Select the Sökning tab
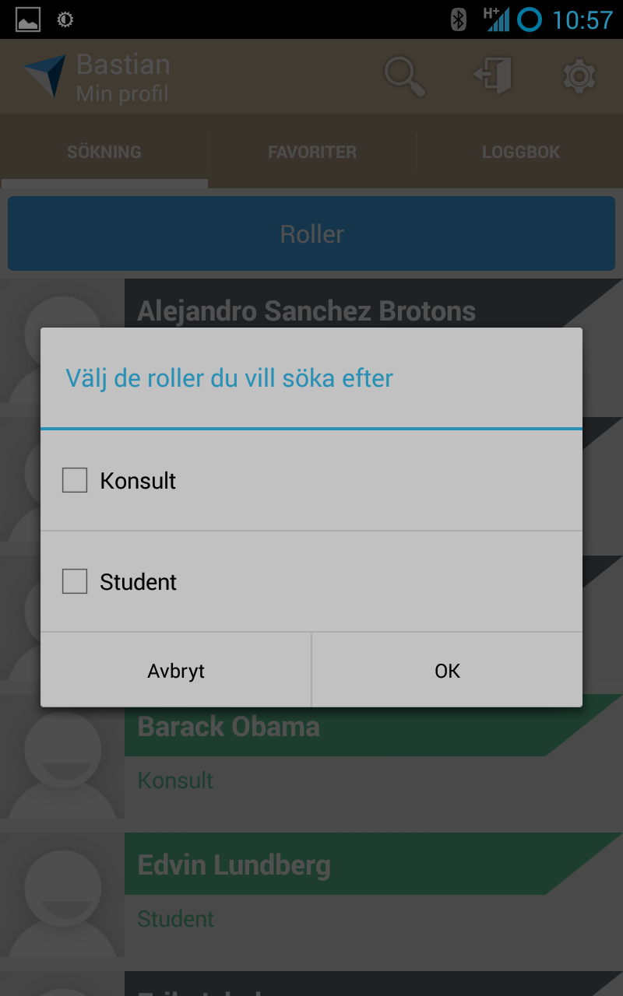The width and height of the screenshot is (623, 996). pos(104,152)
